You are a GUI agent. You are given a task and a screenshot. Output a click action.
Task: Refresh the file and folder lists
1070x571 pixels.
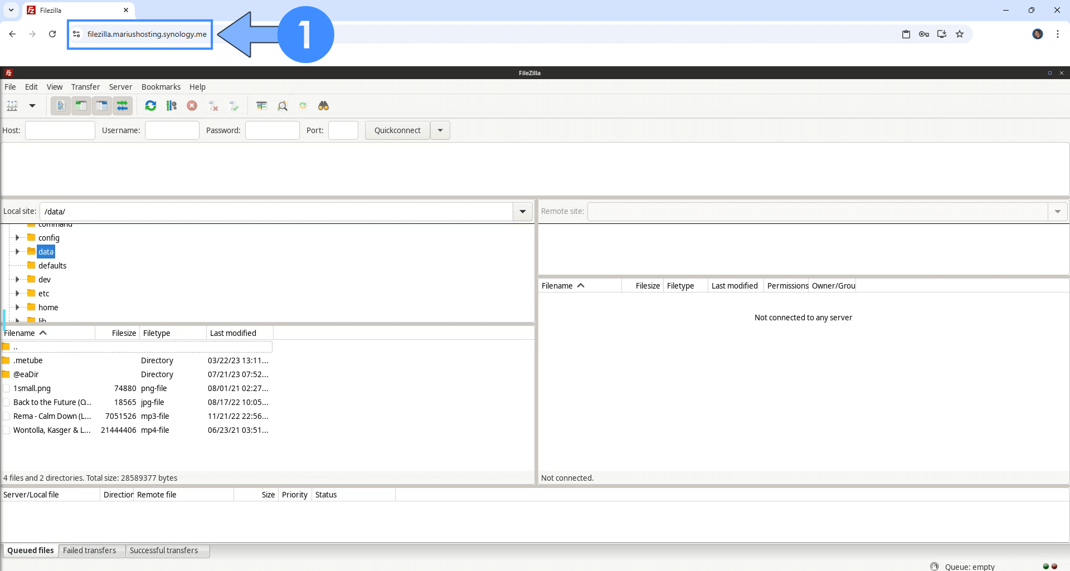point(150,106)
